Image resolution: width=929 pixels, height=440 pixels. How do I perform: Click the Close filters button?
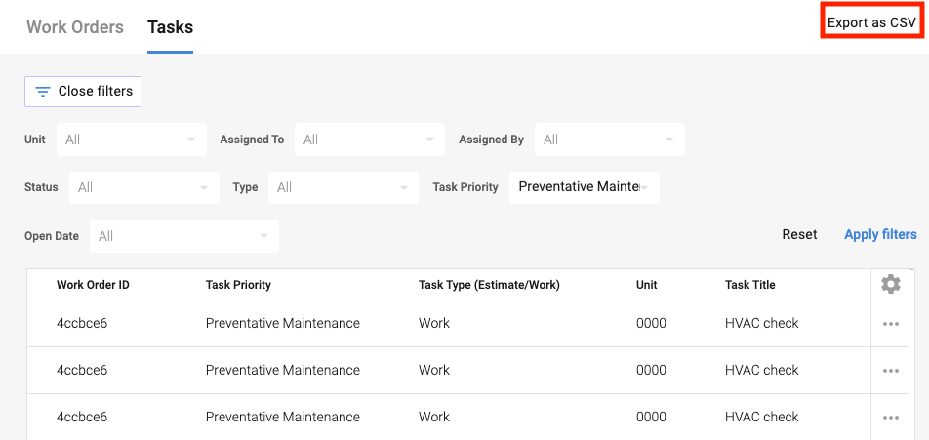coord(83,92)
